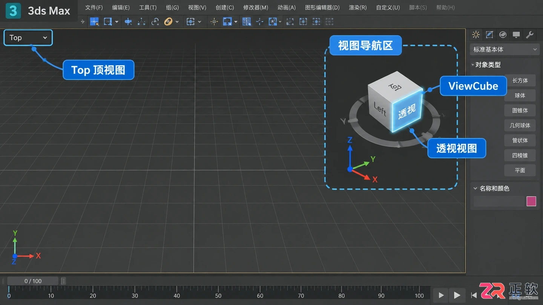Viewport: 543px width, 305px height.
Task: Open the sphere-icon tab in the command panel
Action: pyautogui.click(x=503, y=35)
